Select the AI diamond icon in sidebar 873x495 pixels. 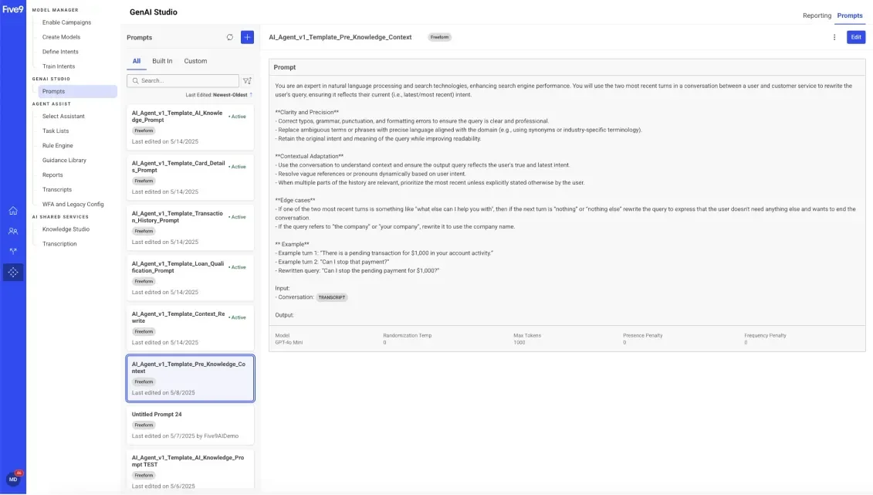[x=13, y=272]
